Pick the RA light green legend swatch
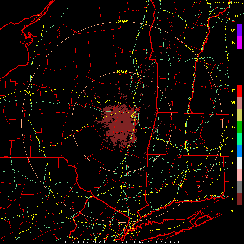This screenshot has width=244, height=244. (x=239, y=139)
